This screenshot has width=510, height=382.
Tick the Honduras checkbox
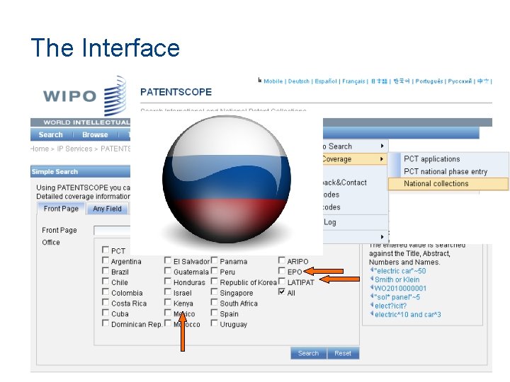pyautogui.click(x=168, y=282)
